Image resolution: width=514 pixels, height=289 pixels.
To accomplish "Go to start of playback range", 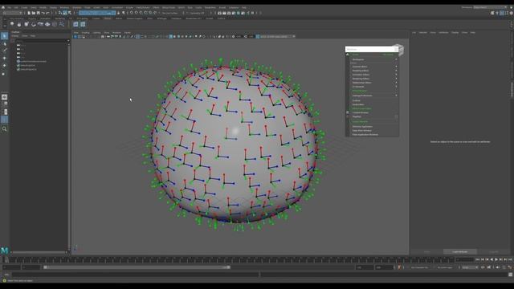I will tap(478, 259).
